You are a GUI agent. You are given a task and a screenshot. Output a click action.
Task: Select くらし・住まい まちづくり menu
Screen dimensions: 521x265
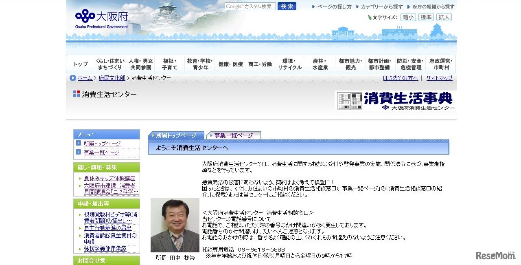coord(110,64)
